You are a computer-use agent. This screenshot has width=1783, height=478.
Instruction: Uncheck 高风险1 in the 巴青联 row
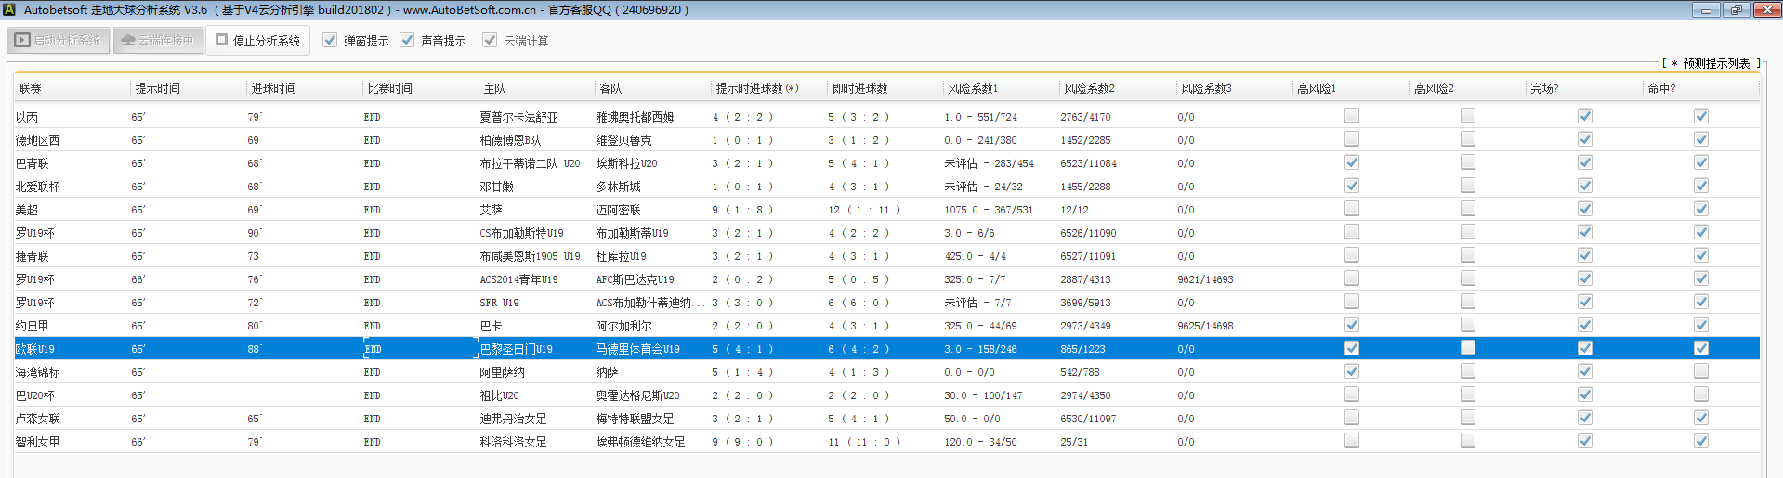click(x=1352, y=162)
